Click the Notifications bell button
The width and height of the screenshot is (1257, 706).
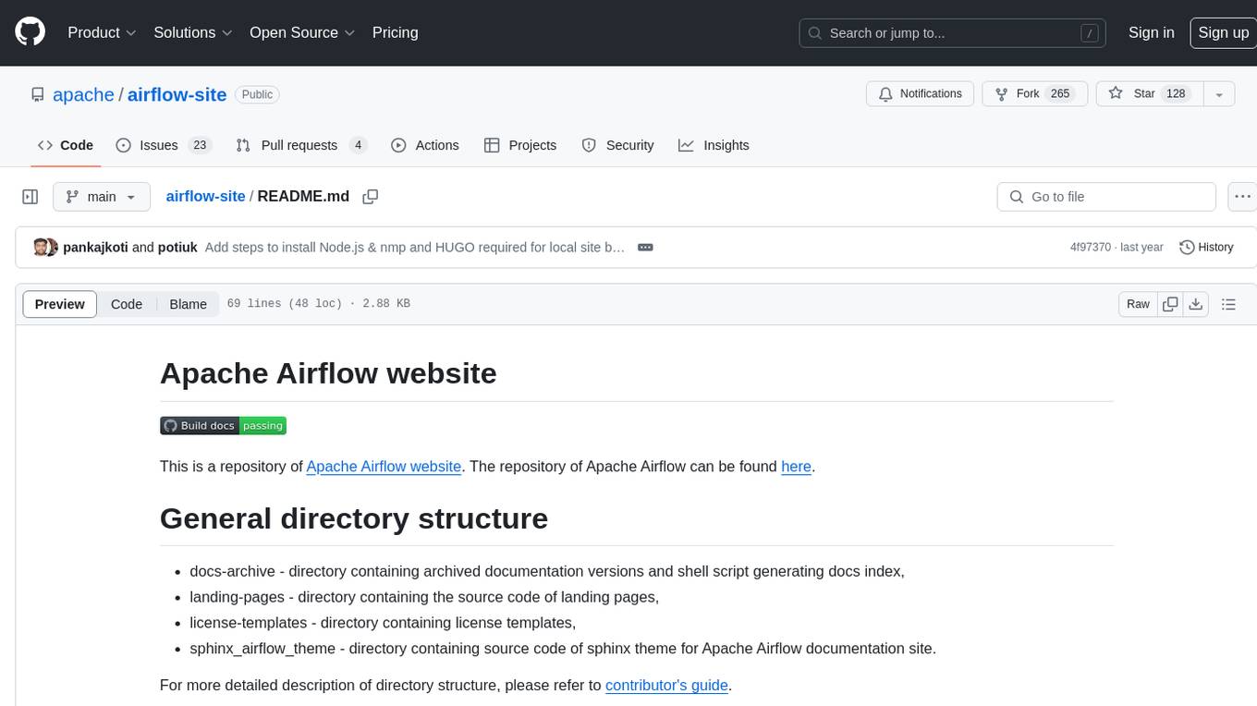point(920,94)
